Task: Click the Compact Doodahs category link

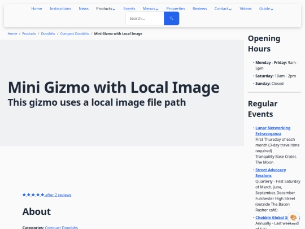Action: click(61, 227)
